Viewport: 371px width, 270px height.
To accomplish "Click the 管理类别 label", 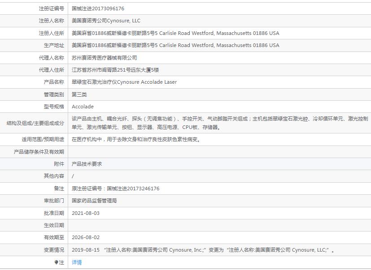I will [54, 94].
